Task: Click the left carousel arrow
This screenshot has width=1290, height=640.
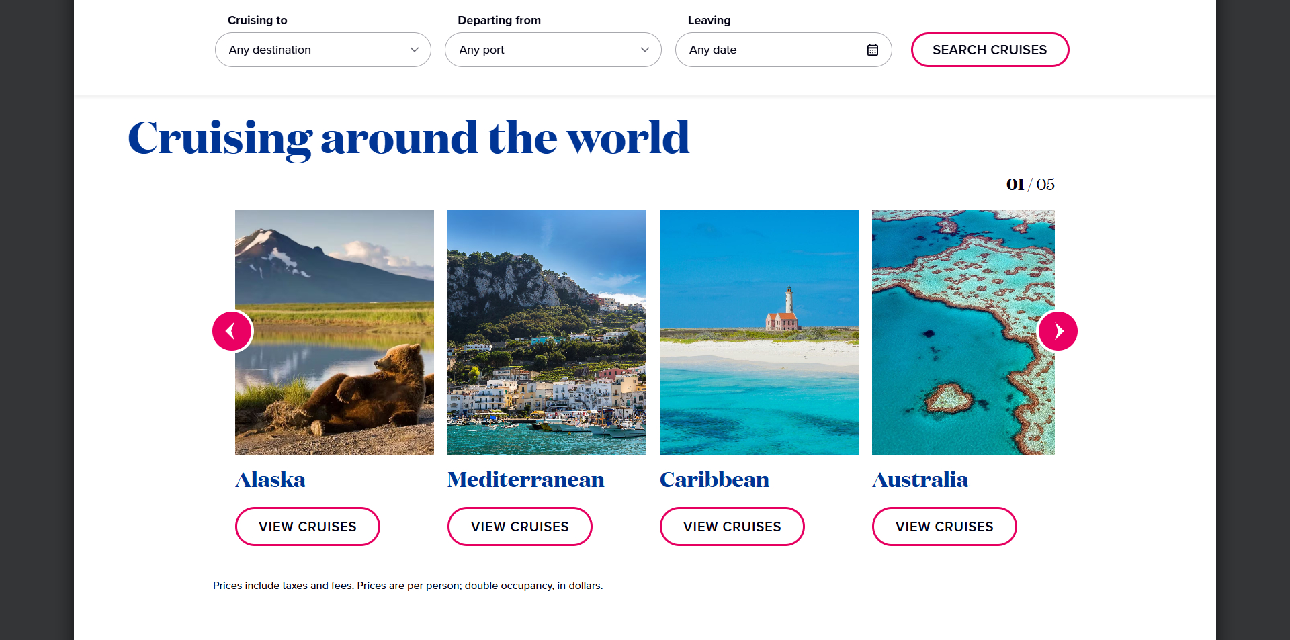Action: [232, 330]
